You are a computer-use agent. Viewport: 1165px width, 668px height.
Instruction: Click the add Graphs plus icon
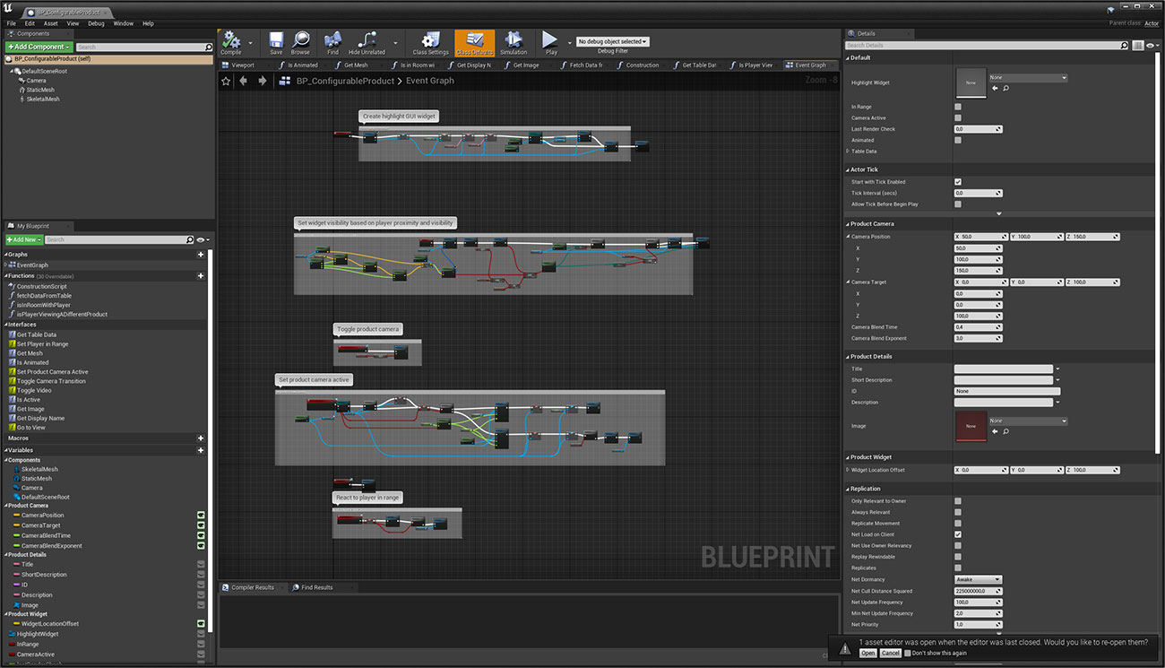click(201, 255)
